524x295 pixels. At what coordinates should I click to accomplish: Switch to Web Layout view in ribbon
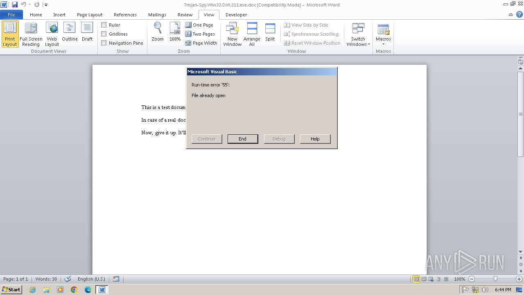(52, 34)
